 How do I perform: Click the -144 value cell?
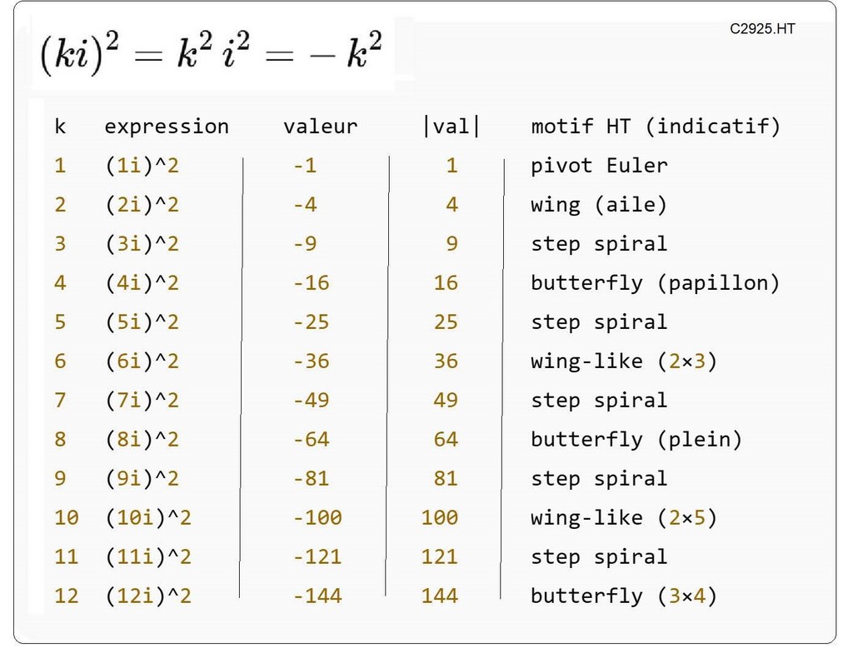point(317,596)
